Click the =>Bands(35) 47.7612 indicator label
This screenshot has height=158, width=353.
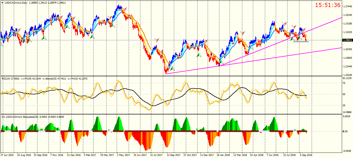(x=54, y=78)
